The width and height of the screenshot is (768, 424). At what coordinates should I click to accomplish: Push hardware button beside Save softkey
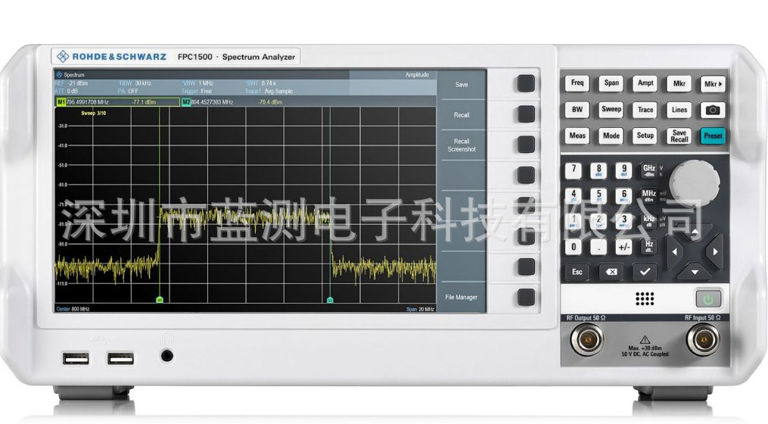click(526, 83)
